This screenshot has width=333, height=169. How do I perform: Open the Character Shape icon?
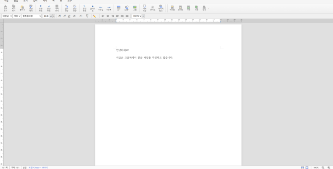pyautogui.click(x=67, y=8)
